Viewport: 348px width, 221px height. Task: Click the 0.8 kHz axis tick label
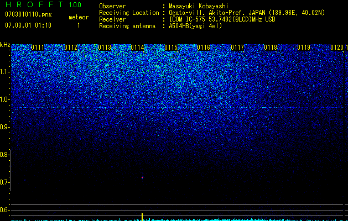pyautogui.click(x=4, y=155)
